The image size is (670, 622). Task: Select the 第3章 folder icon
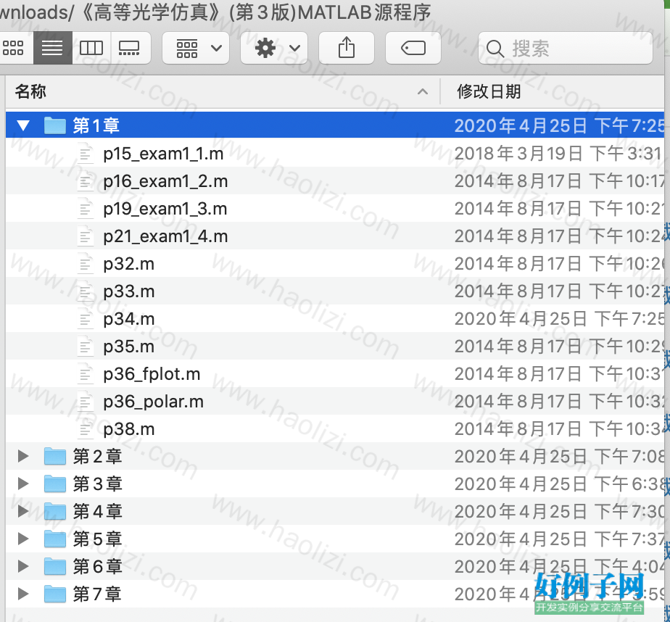coord(54,483)
